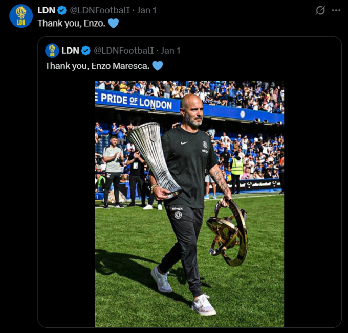Open the three-dot More options menu

point(336,10)
